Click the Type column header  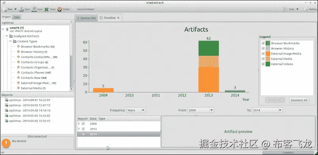[x=102, y=119]
